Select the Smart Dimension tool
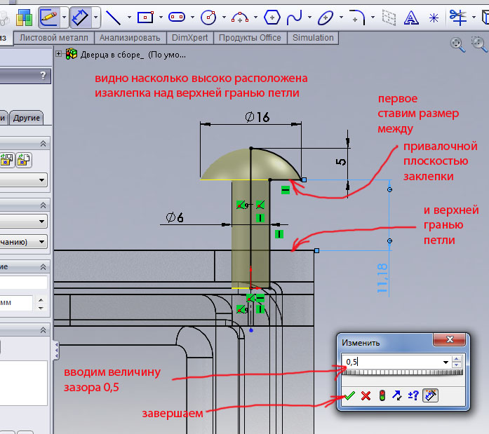 pos(80,15)
